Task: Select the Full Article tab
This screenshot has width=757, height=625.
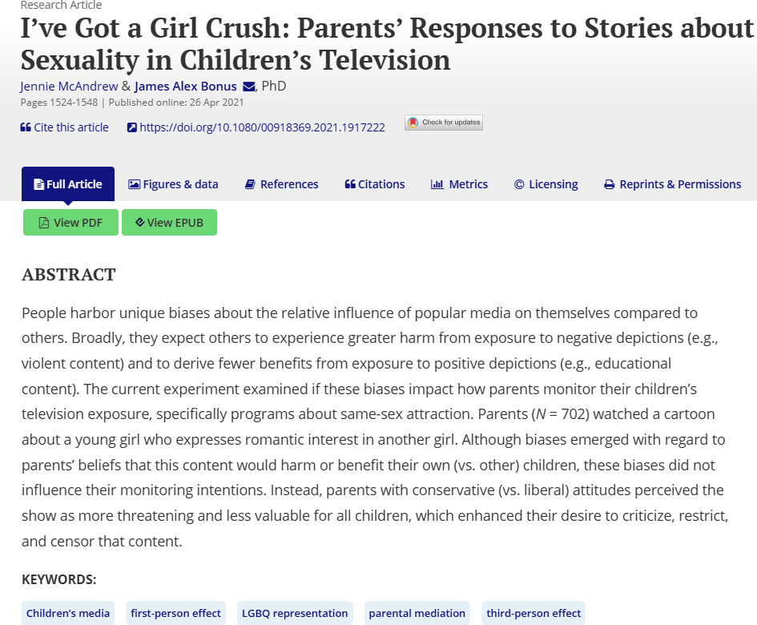Action: 68,184
